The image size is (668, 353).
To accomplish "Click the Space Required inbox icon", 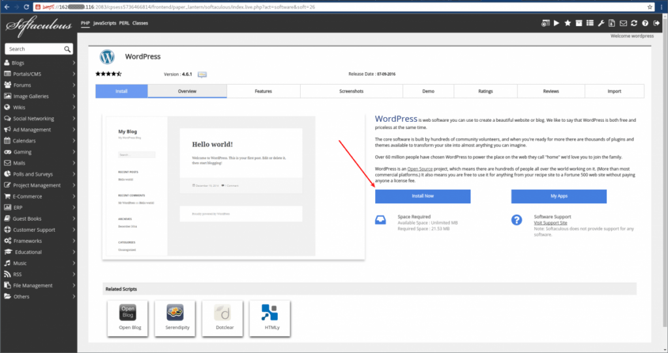I will pos(380,220).
